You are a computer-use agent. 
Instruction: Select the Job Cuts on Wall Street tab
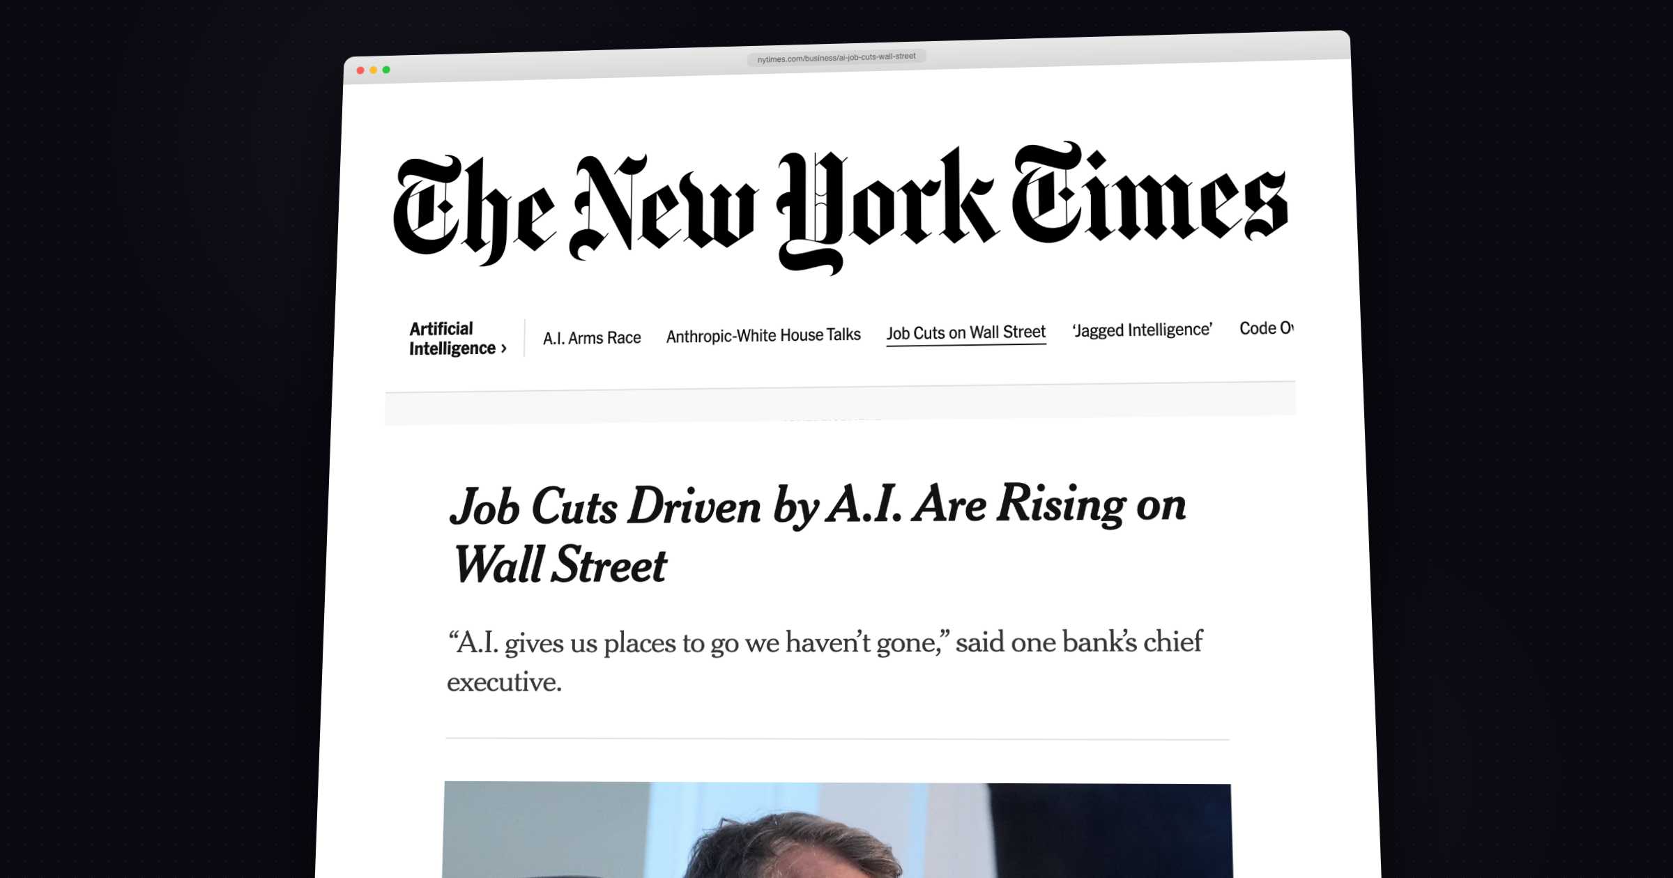pos(965,332)
